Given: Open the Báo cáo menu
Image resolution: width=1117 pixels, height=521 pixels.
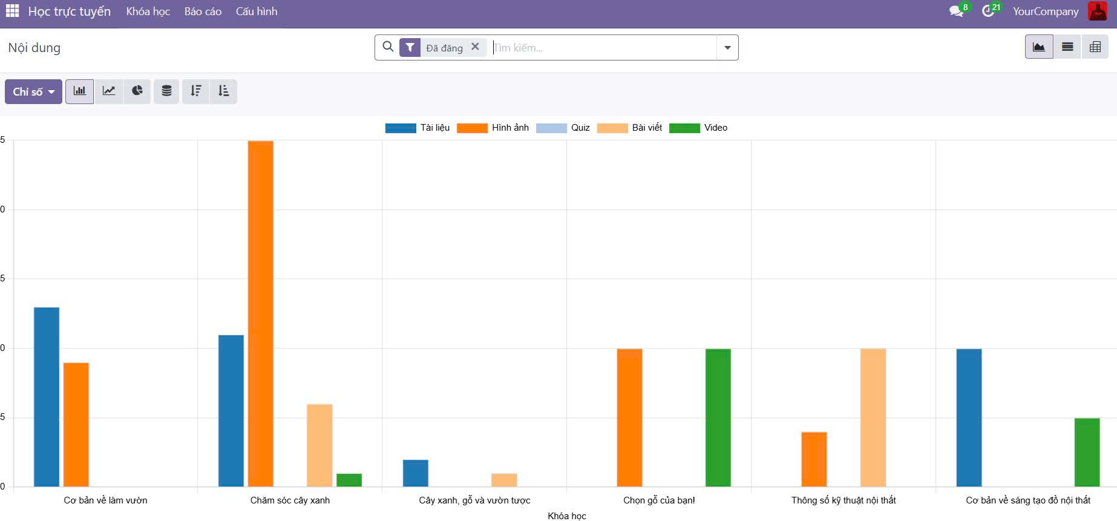Looking at the screenshot, I should 203,11.
